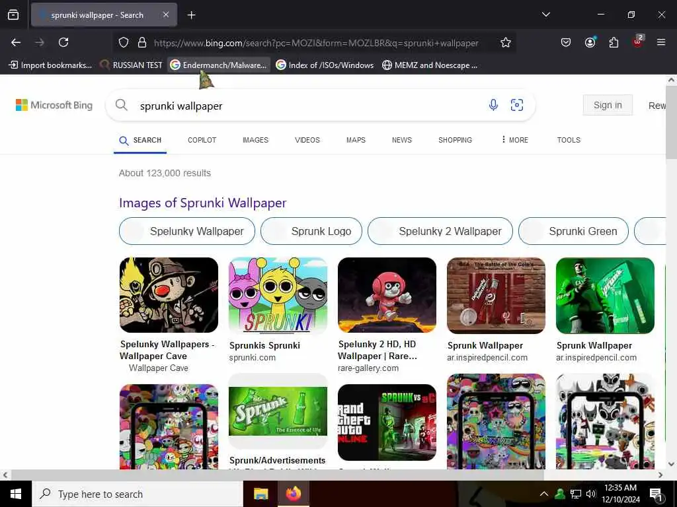Open the Spelunky 2 HD thumbnail
This screenshot has width=677, height=507.
coord(387,295)
